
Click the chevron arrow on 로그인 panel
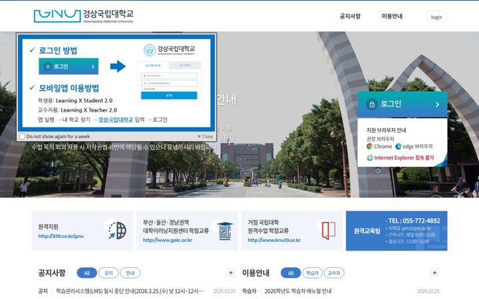(x=438, y=104)
